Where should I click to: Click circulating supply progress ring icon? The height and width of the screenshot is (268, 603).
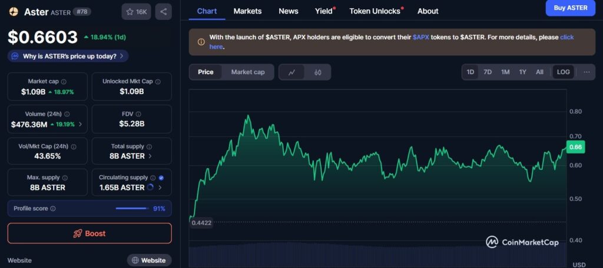tap(150, 187)
